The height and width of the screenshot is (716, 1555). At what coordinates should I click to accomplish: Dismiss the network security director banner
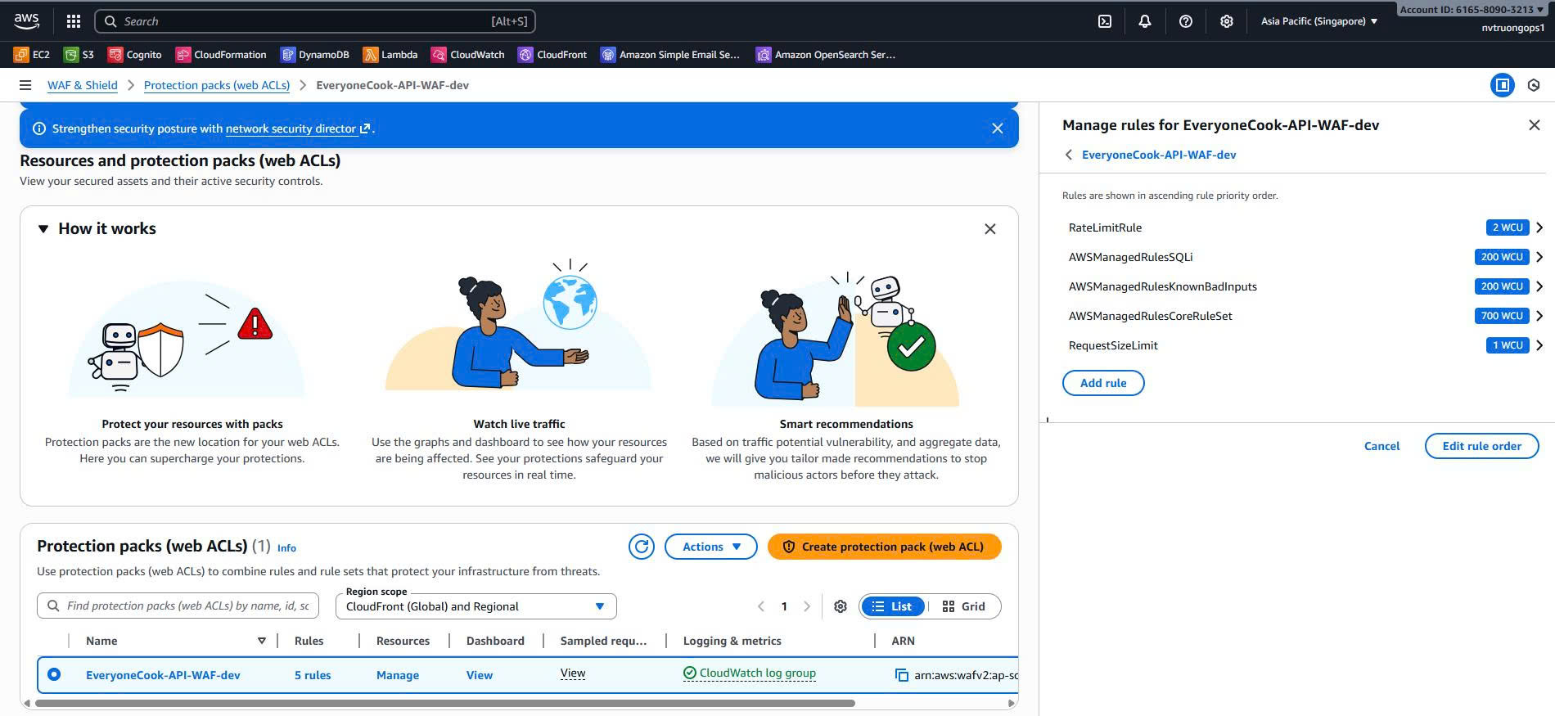click(997, 128)
